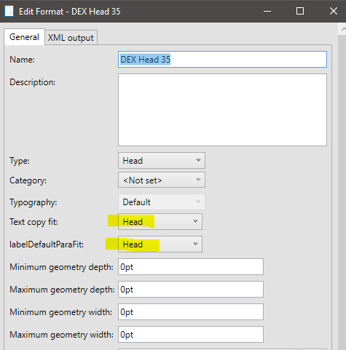Expand the Text copy fit dropdown
Screen dimensions: 346x350
coord(160,221)
